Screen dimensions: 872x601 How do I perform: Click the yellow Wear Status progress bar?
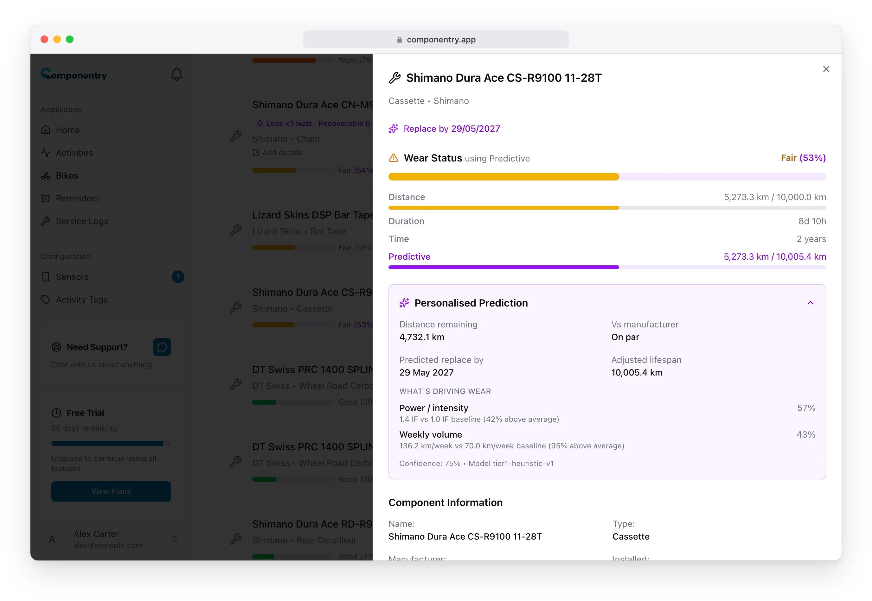(607, 177)
